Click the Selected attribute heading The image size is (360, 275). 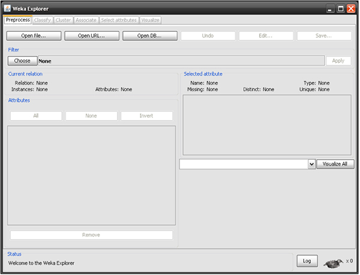[x=203, y=74]
